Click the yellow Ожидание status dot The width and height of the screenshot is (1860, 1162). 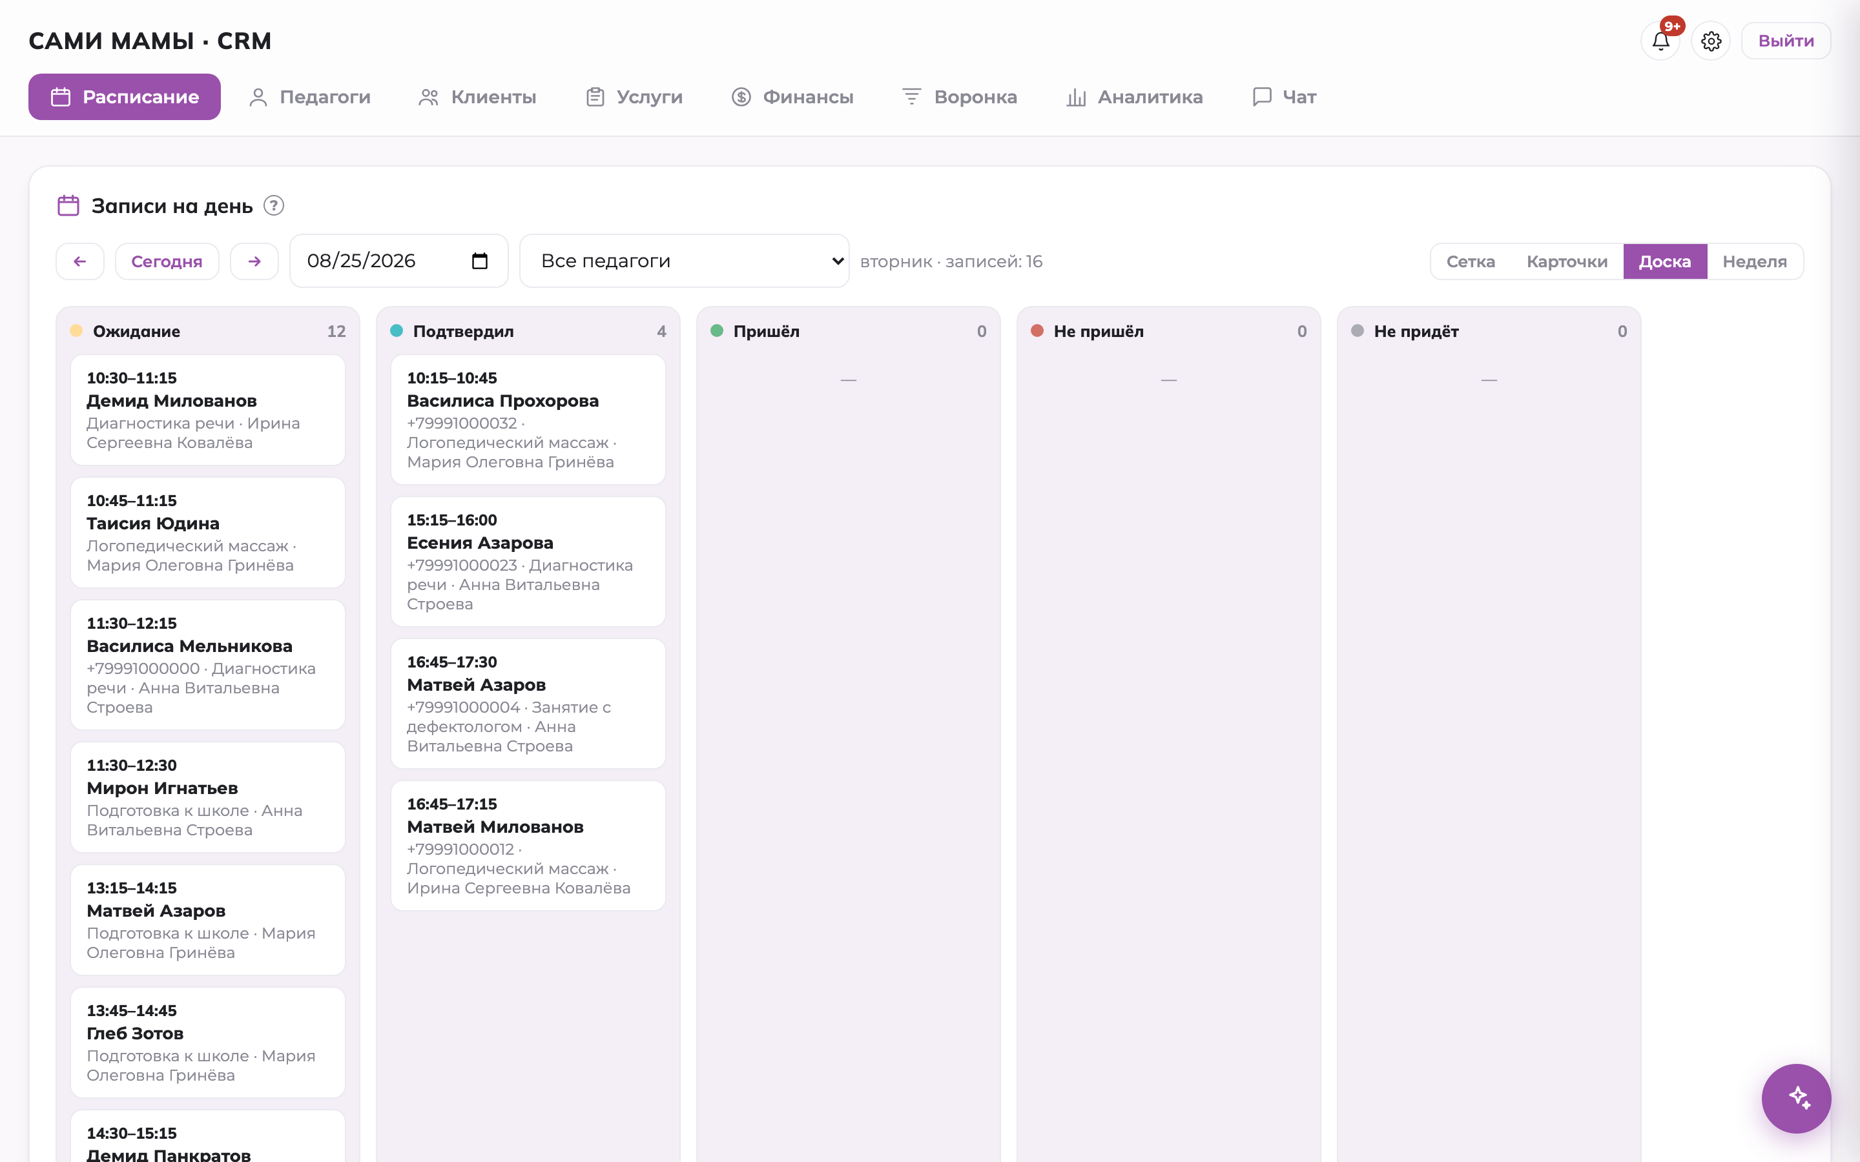(76, 331)
